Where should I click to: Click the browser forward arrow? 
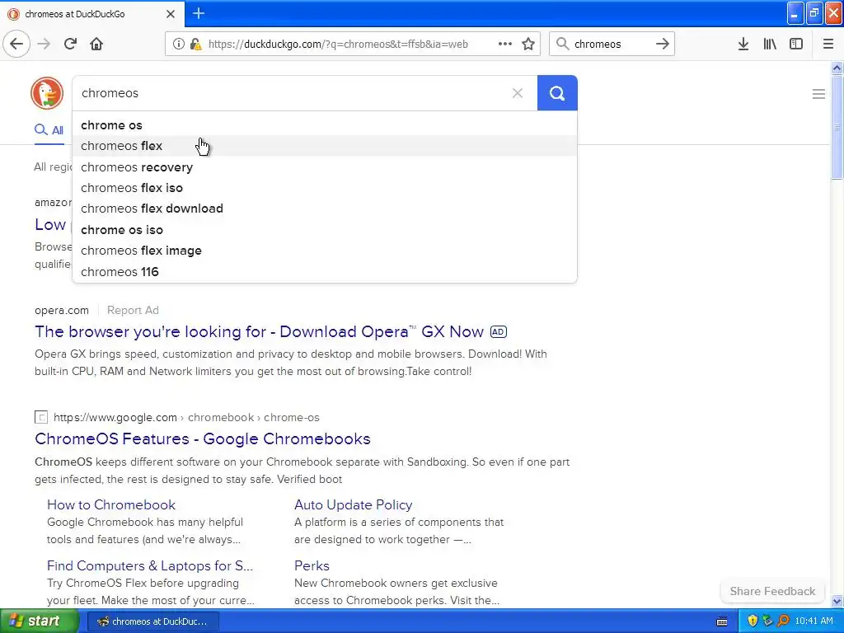(x=45, y=44)
